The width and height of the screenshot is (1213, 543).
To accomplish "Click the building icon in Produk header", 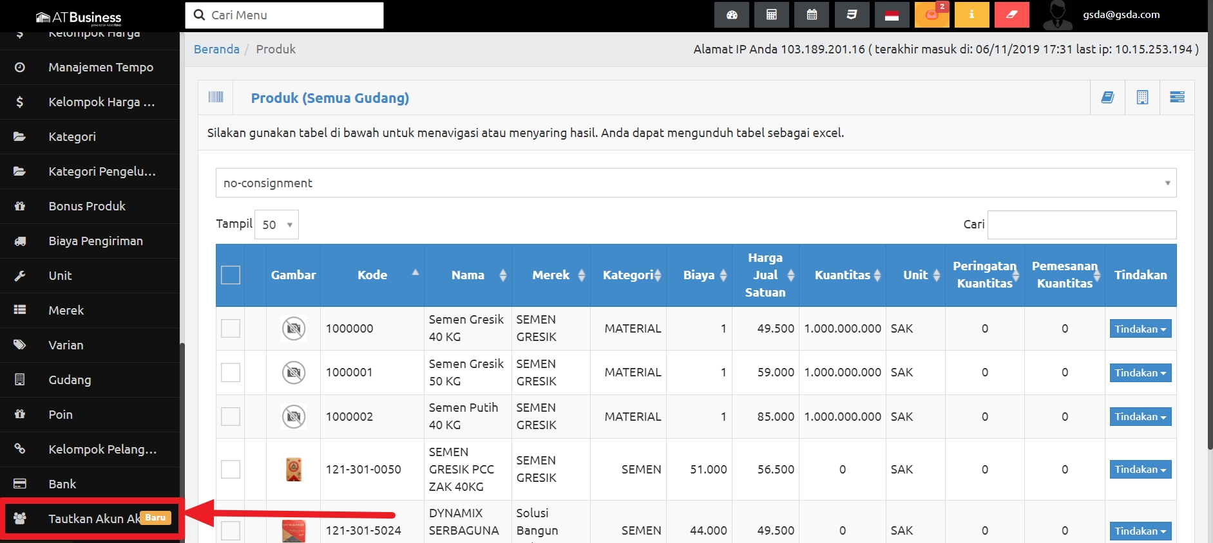I will coord(1142,97).
